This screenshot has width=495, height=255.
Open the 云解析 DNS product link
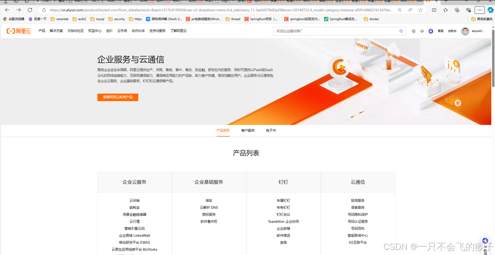[x=209, y=208]
